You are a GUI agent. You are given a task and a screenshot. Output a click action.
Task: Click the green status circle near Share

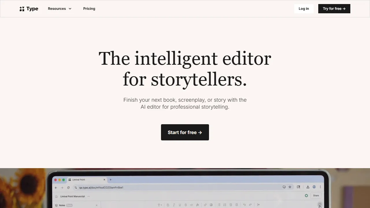(x=306, y=196)
